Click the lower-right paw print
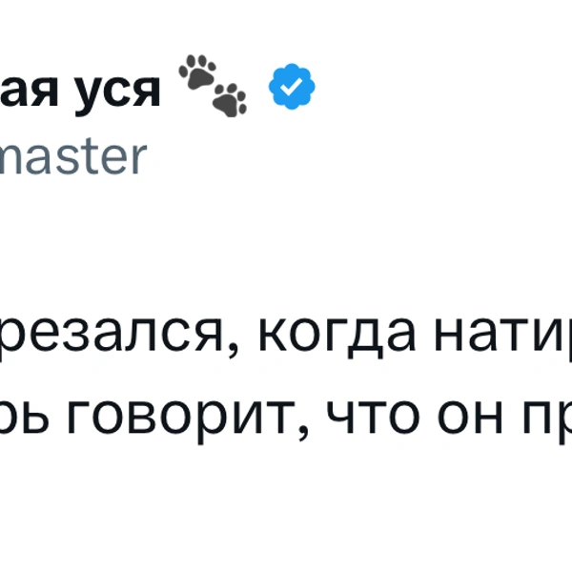Image resolution: width=572 pixels, height=572 pixels. click(x=229, y=97)
